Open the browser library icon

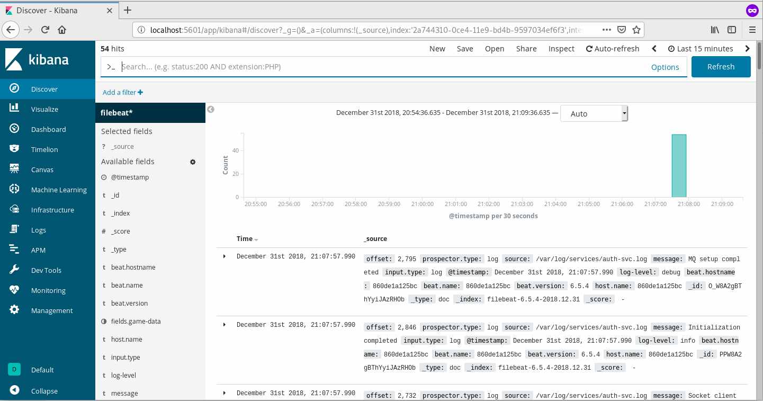coord(715,30)
